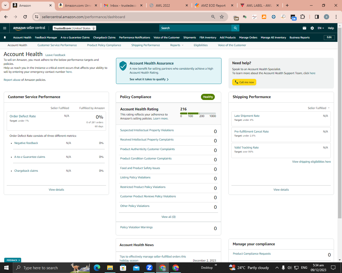Click the Healthy status badge

coord(208,97)
